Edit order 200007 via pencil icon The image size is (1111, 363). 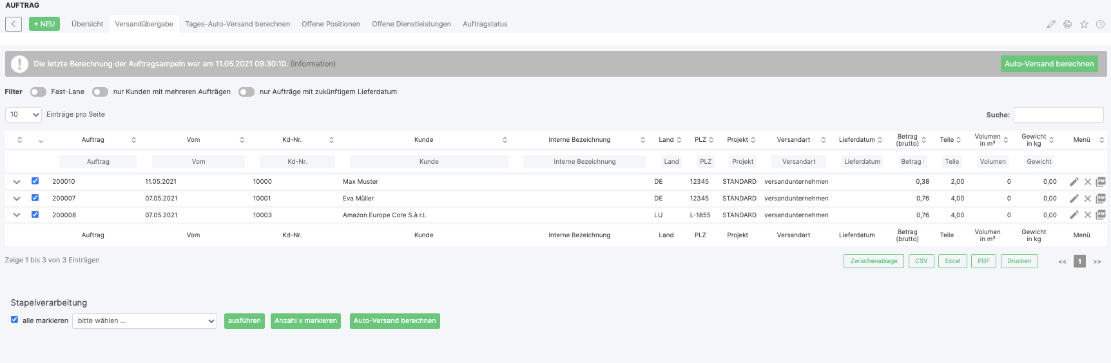pos(1074,199)
